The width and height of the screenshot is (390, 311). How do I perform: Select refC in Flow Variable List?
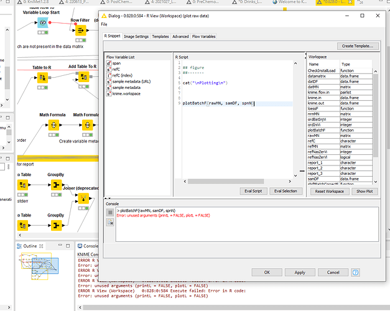click(x=116, y=70)
